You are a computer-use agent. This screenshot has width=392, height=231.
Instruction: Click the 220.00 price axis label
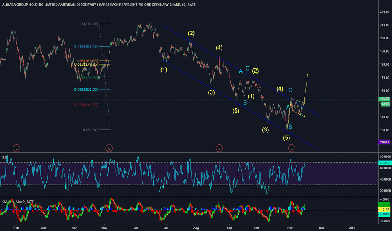(x=384, y=12)
